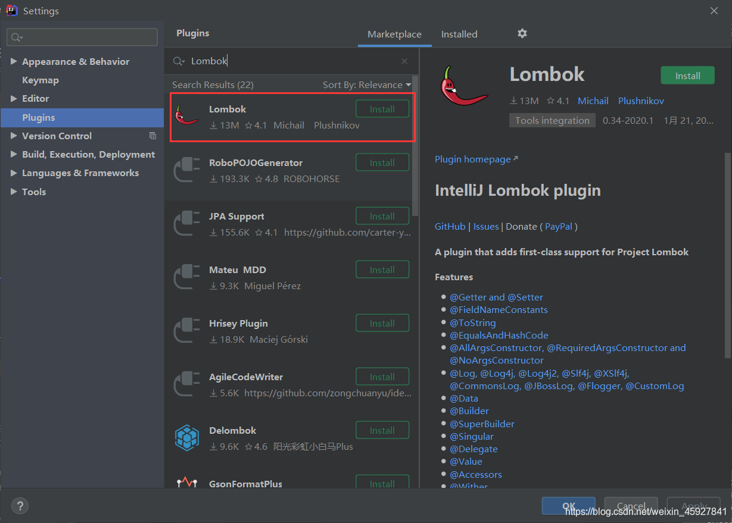The width and height of the screenshot is (732, 523).
Task: Open the @Builder feature link
Action: click(469, 411)
